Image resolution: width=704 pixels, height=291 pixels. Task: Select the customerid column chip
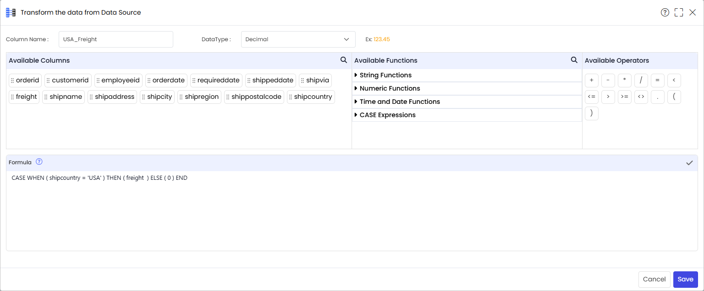(68, 81)
